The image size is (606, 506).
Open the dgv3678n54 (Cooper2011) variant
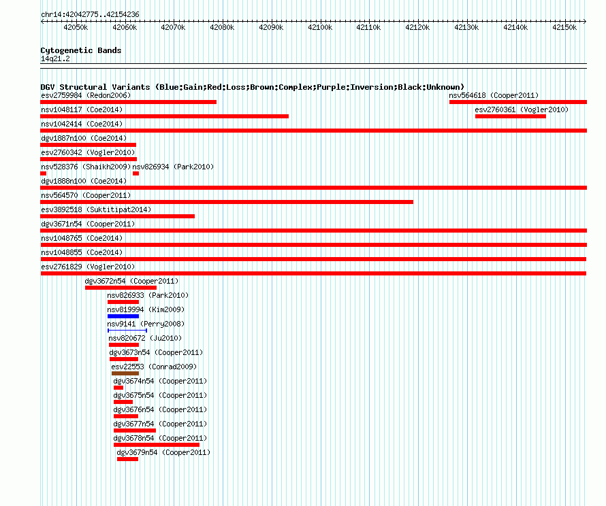[161, 438]
